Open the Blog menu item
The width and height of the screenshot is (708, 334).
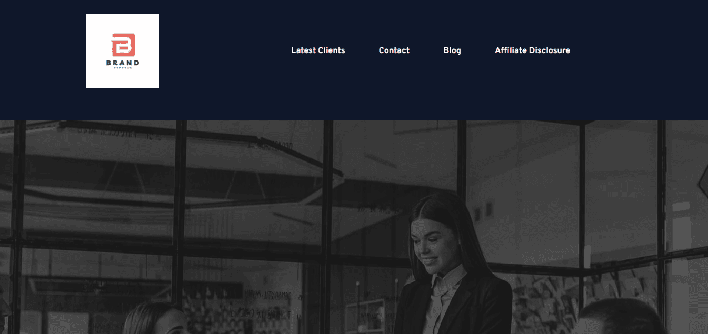pos(452,50)
